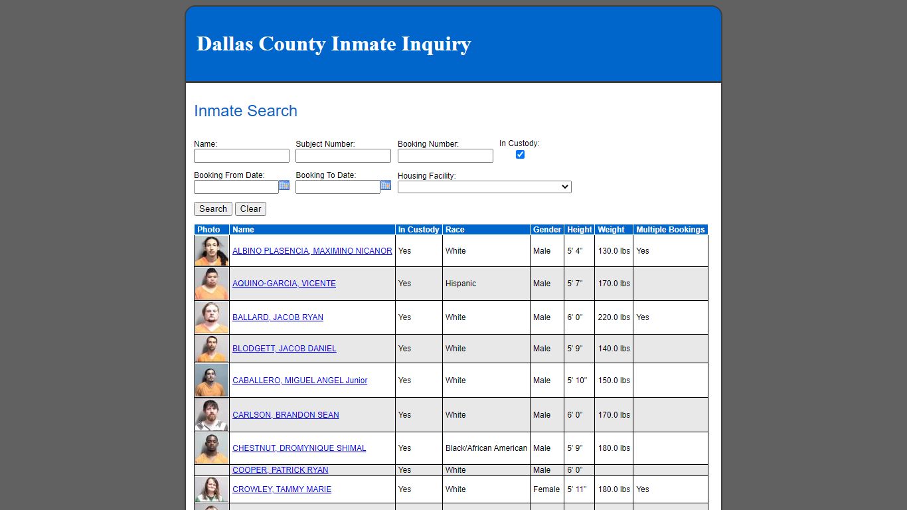The image size is (907, 510).
Task: Open the Booking To Date calendar picker
Action: tap(386, 185)
